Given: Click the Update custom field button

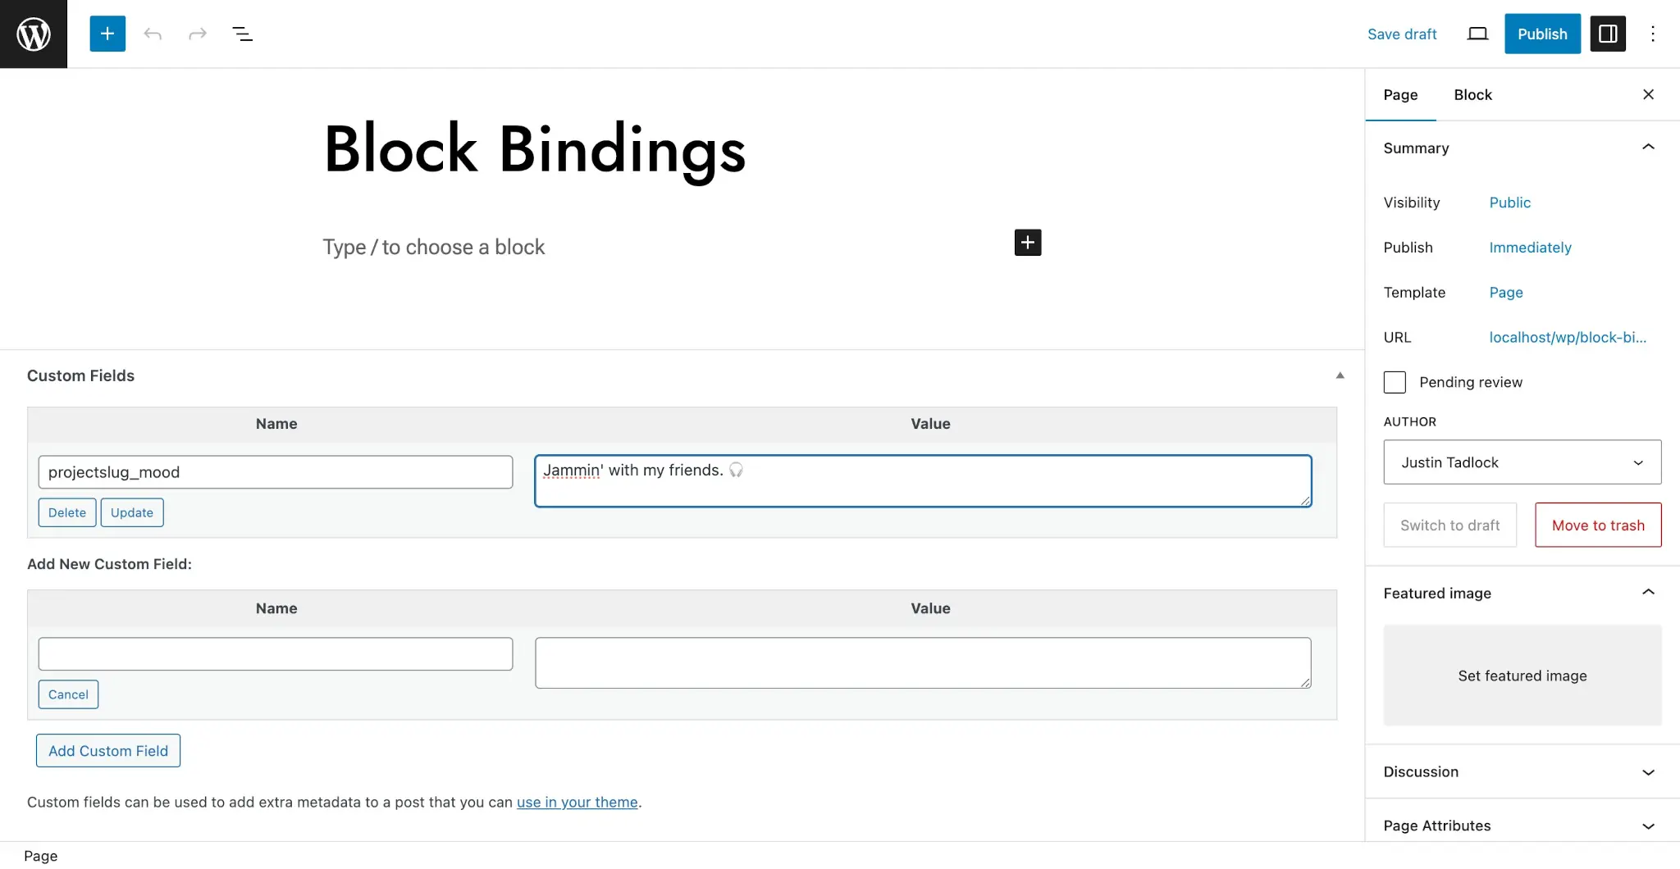Looking at the screenshot, I should [x=132, y=512].
